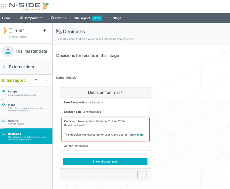Open the Home breadcrumb dropdown
Image resolution: width=230 pixels, height=189 pixels.
(12, 18)
